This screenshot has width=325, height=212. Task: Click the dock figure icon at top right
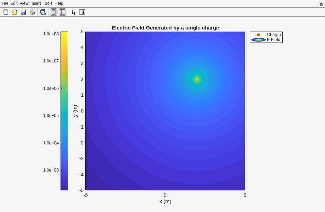(321, 4)
